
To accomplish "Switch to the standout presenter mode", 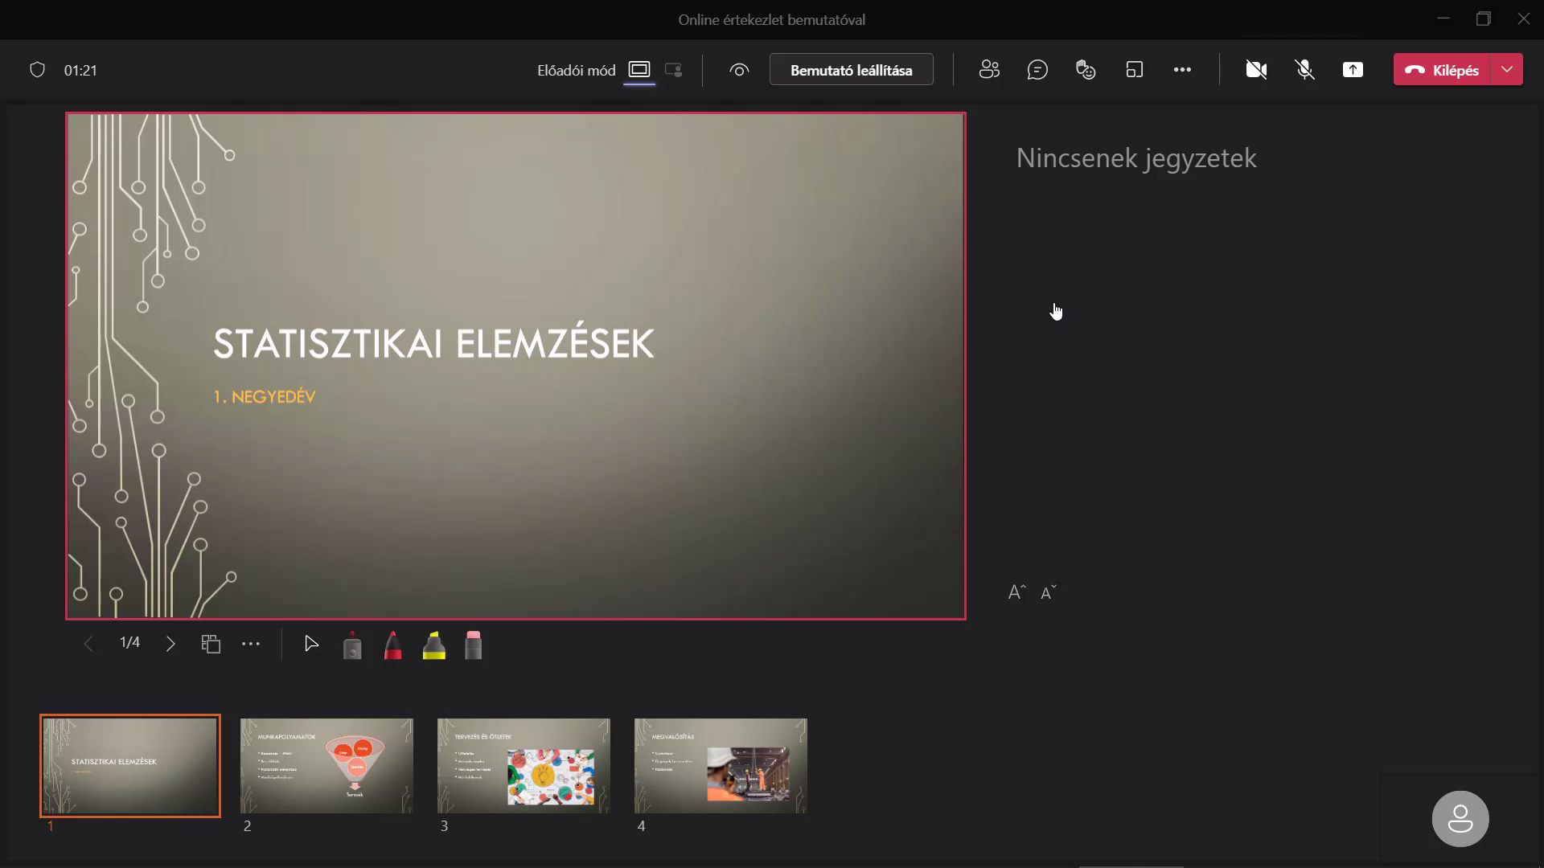I will 674,70.
